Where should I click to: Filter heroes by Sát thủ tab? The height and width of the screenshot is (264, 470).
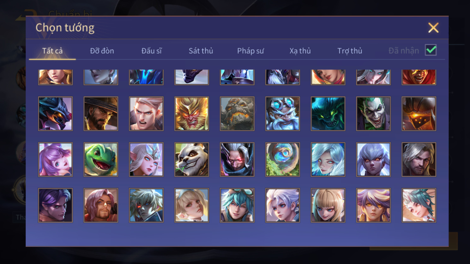click(x=201, y=51)
